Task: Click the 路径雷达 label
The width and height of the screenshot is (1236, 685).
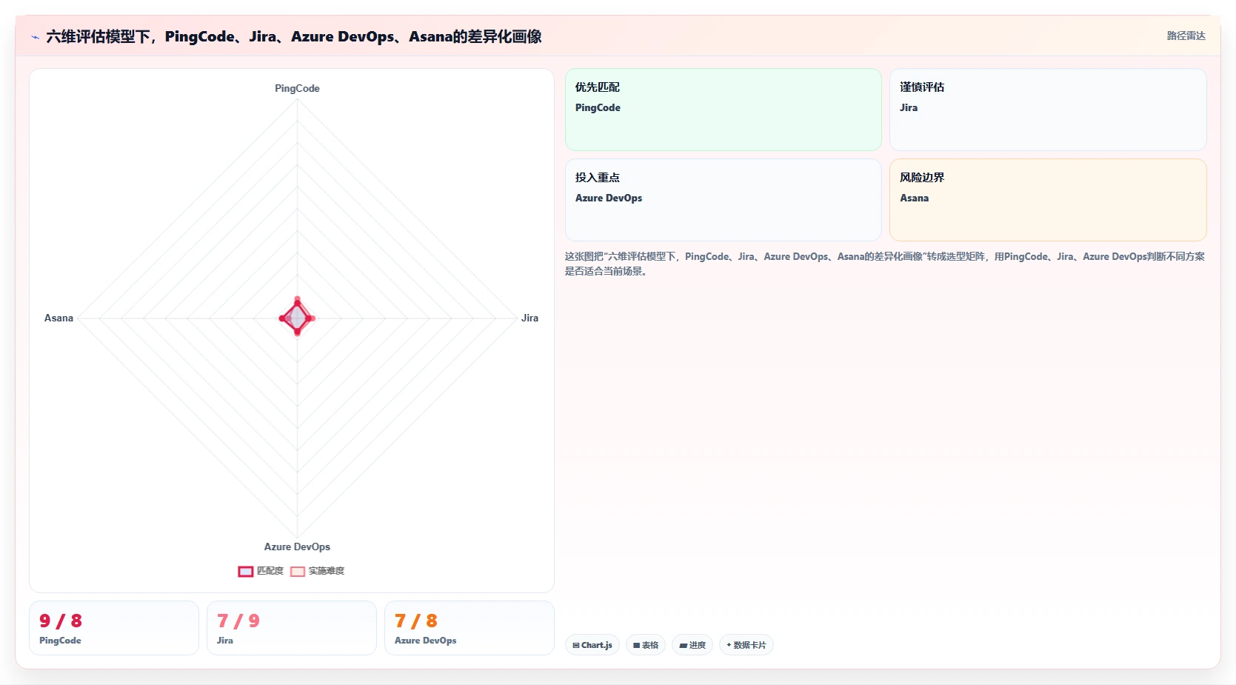Action: point(1186,36)
